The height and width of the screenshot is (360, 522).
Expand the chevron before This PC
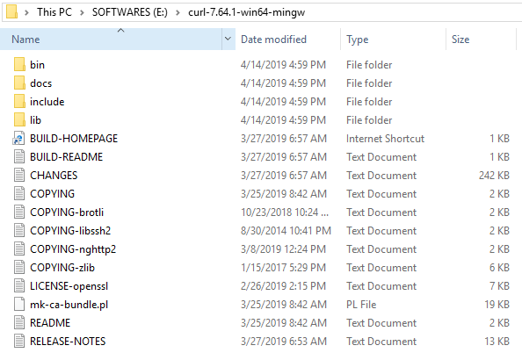pos(26,12)
